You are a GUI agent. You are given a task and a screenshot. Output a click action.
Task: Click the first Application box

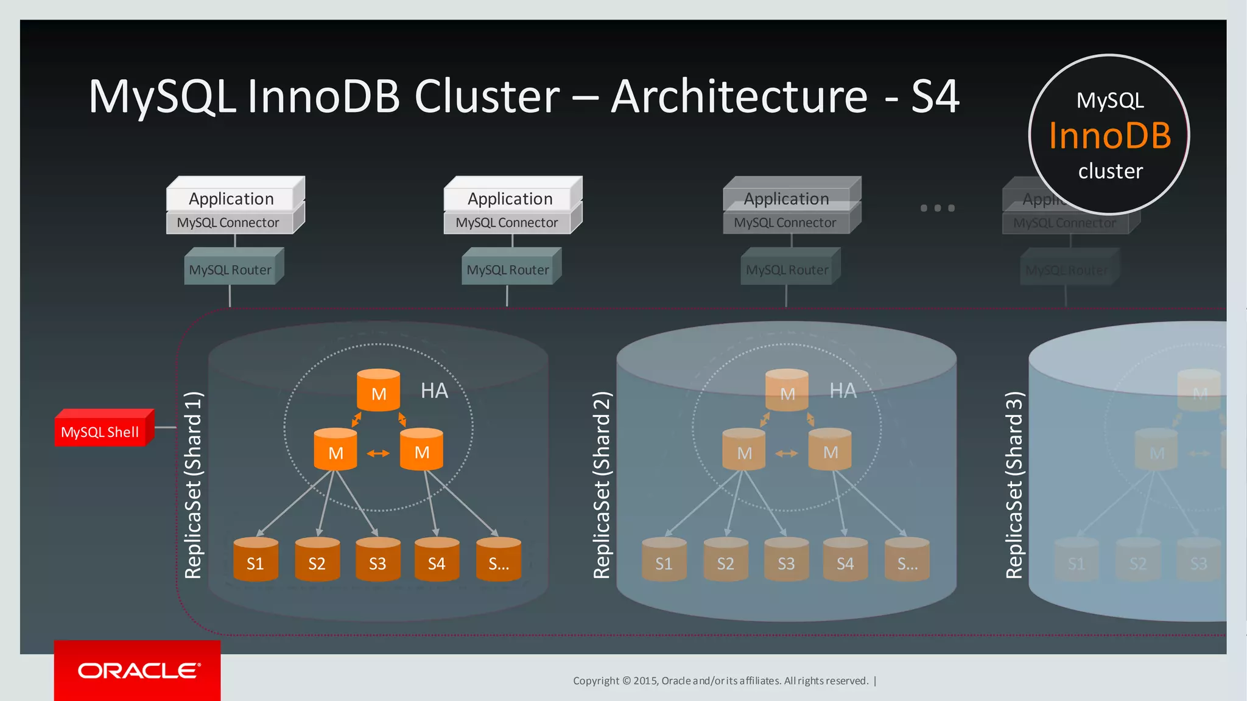[x=231, y=198]
